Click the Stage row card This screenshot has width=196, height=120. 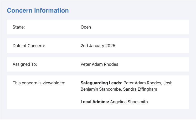(x=98, y=27)
